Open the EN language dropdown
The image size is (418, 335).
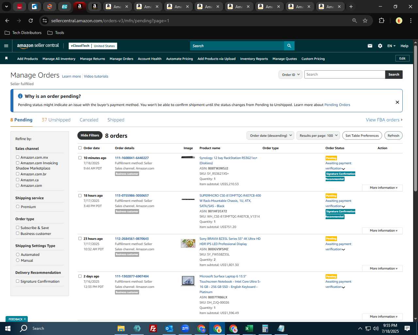tap(391, 46)
